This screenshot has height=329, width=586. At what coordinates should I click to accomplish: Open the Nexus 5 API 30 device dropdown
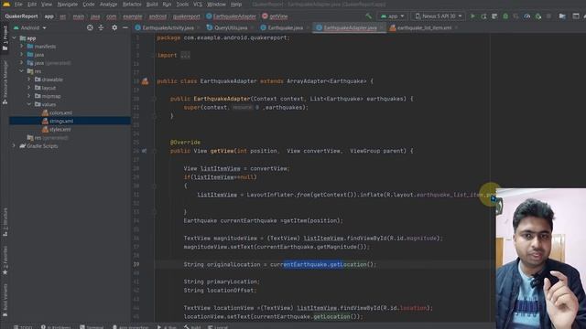click(439, 16)
